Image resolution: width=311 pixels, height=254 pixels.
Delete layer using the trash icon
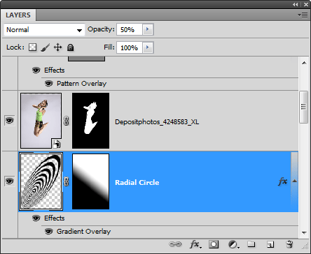point(289,244)
